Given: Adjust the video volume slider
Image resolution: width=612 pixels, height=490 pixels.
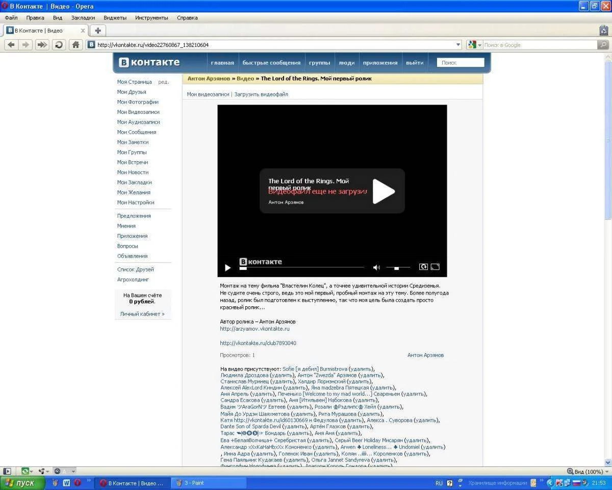Looking at the screenshot, I should [x=398, y=267].
